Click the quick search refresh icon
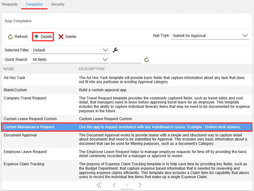This screenshot has width=254, height=191. 146,60
